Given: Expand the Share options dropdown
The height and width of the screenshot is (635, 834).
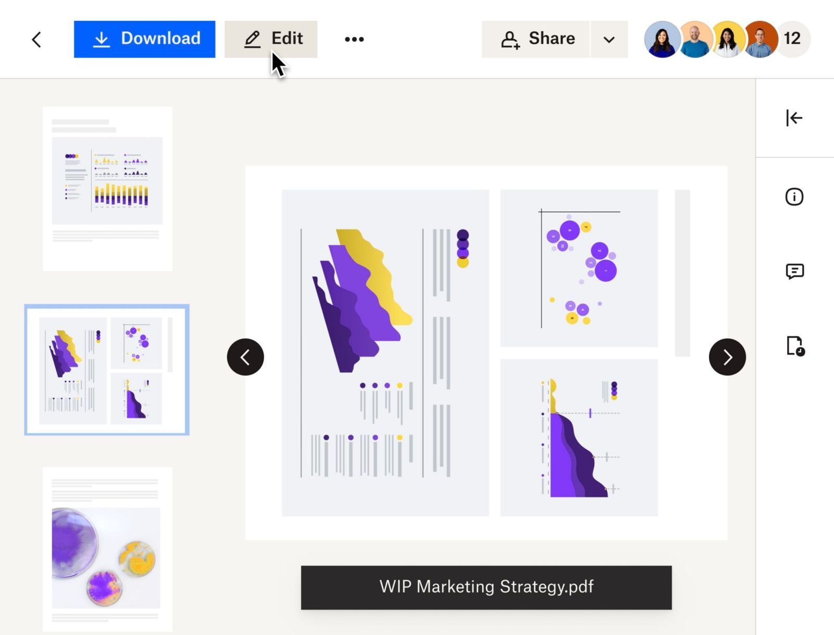Looking at the screenshot, I should 608,39.
